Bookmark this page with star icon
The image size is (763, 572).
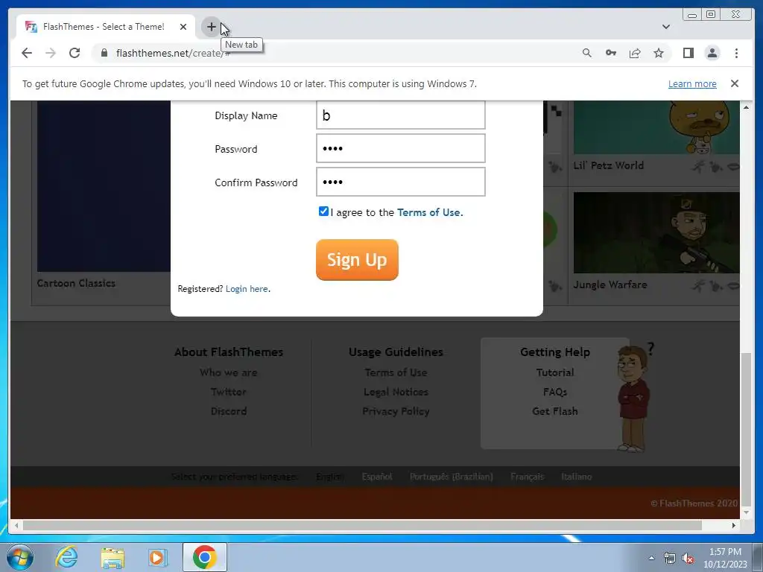pos(659,53)
